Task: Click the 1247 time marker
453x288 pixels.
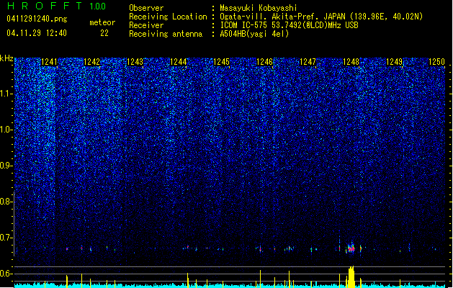Action: tap(308, 62)
